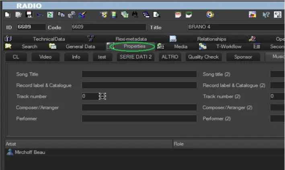Viewport: 285px width, 170px height.
Task: Open the TechnicalData tab
Action: tap(49, 39)
